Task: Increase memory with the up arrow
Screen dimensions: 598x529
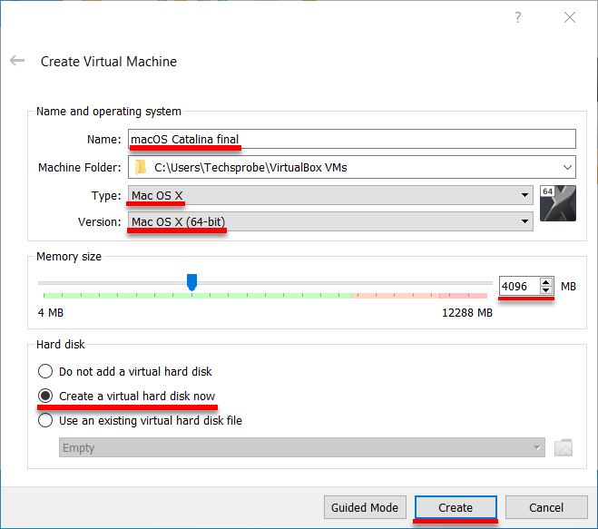Action: [x=545, y=282]
